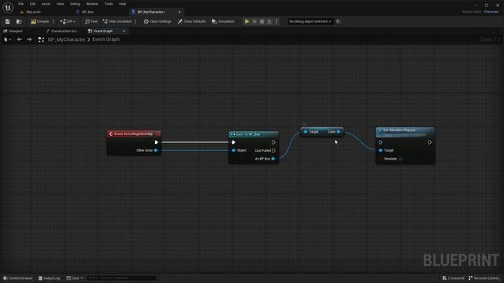The width and height of the screenshot is (504, 283).
Task: Open the Output Log
Action: tap(49, 278)
